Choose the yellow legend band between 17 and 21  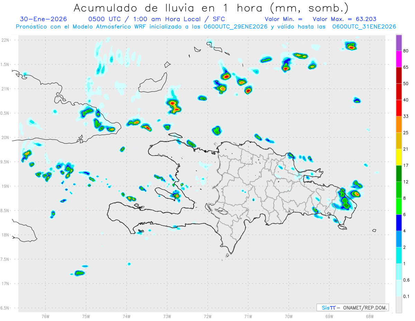pyautogui.click(x=399, y=157)
